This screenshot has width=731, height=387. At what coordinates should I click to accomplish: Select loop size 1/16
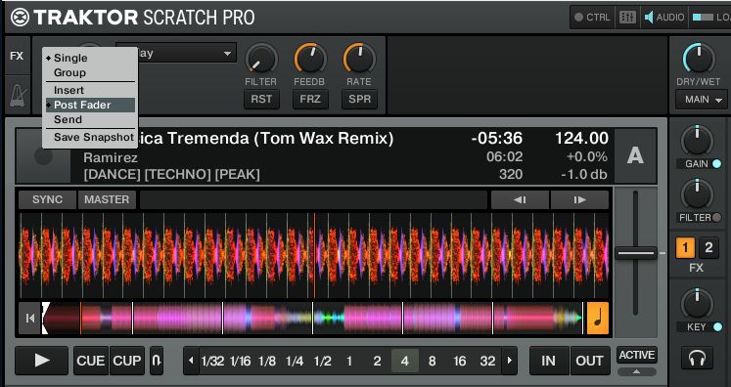pyautogui.click(x=240, y=361)
